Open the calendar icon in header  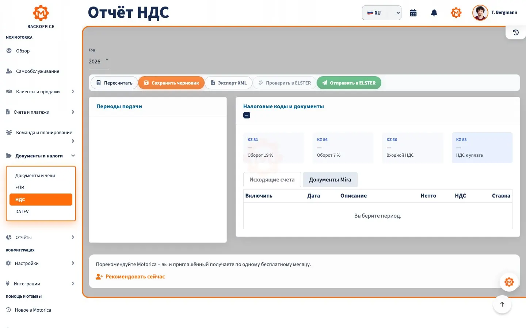point(413,13)
